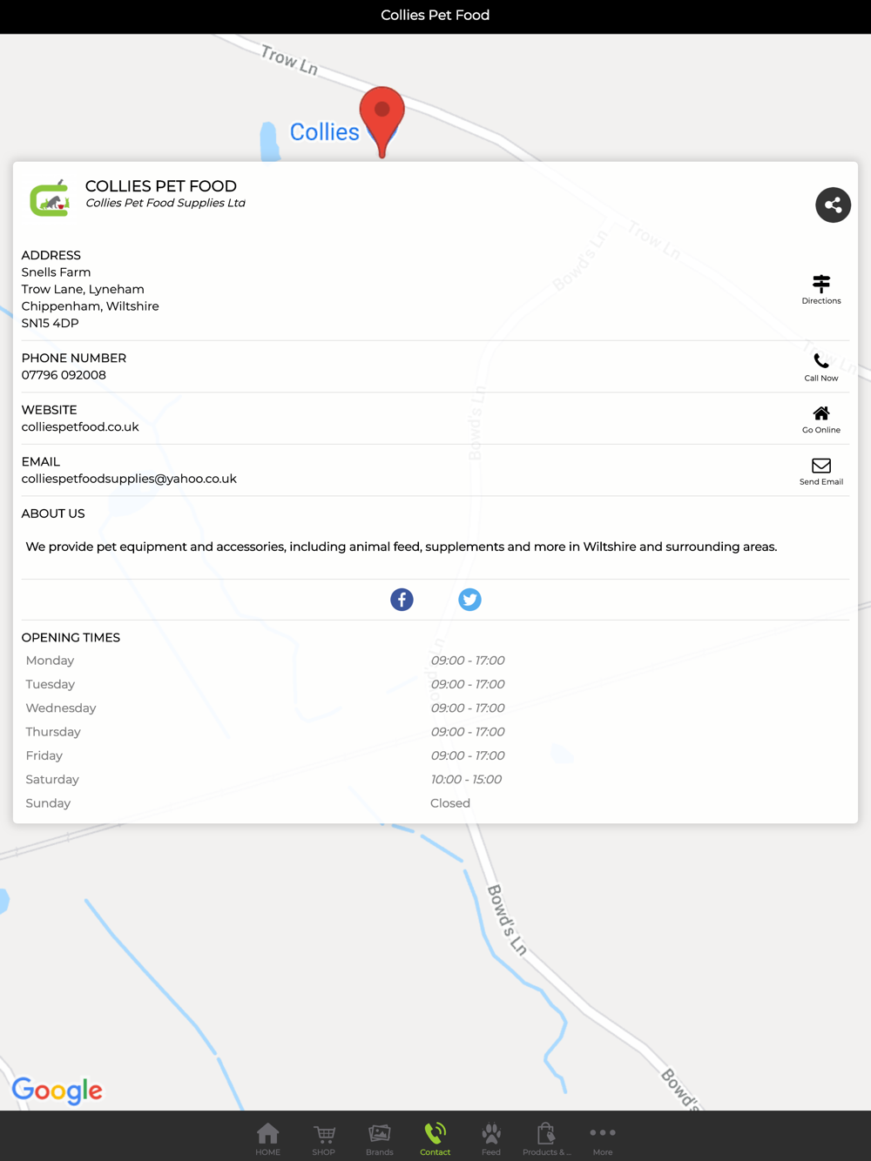
Task: Select the COLLIES PET FOOD heading
Action: [161, 186]
